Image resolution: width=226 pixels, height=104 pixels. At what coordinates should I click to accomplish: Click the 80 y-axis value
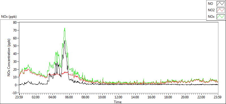[15, 23]
